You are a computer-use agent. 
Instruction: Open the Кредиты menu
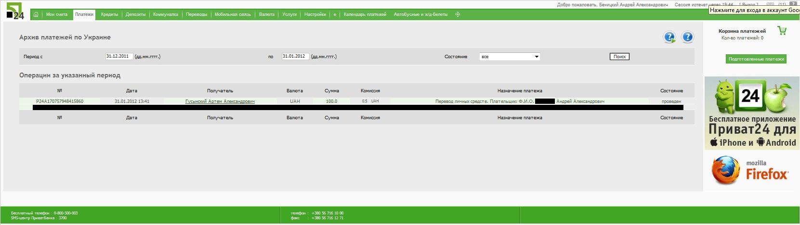pyautogui.click(x=109, y=14)
